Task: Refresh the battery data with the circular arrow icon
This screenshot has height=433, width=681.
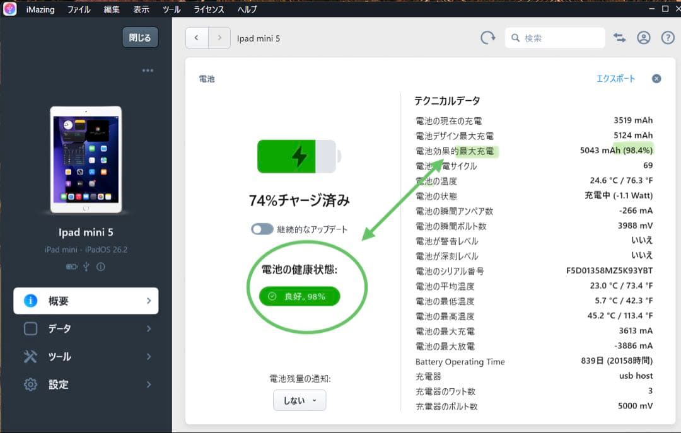Action: [x=487, y=37]
